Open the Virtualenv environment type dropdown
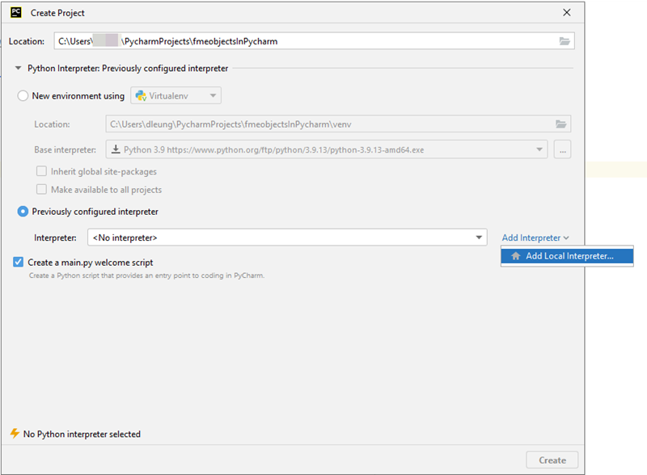 (212, 95)
